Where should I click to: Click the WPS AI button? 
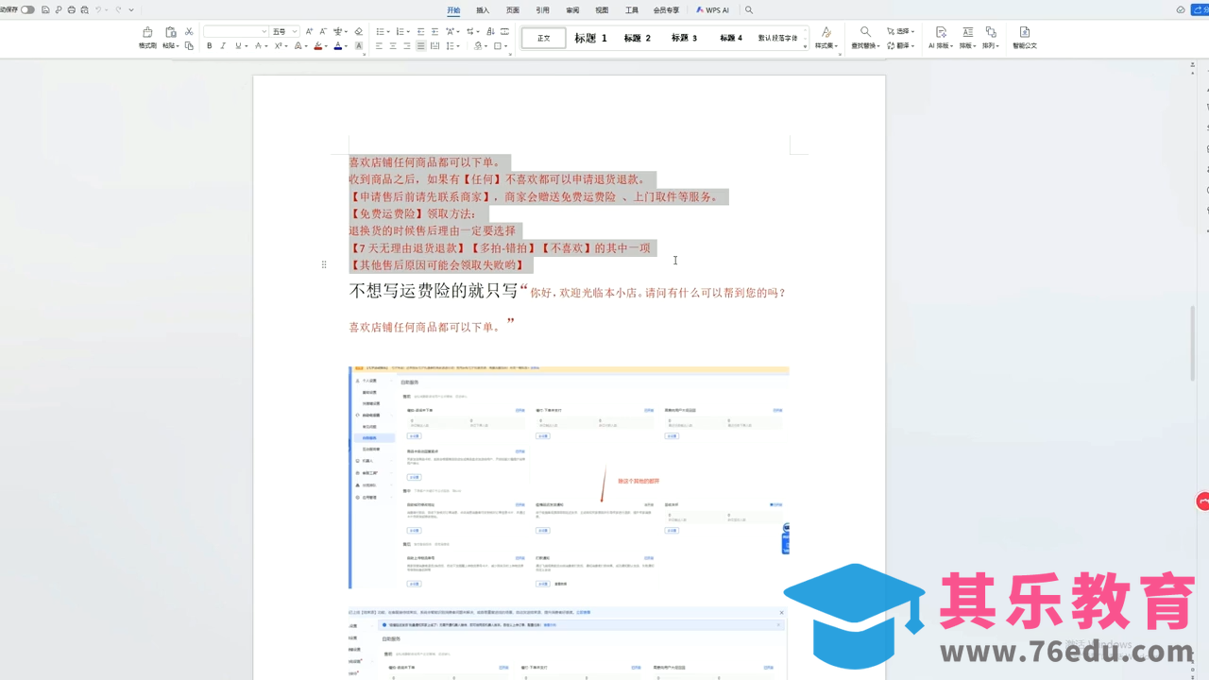[713, 9]
